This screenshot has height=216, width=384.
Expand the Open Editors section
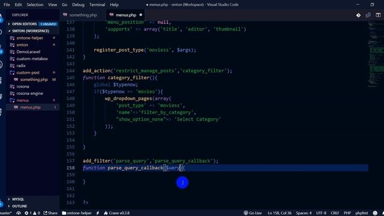click(32, 24)
